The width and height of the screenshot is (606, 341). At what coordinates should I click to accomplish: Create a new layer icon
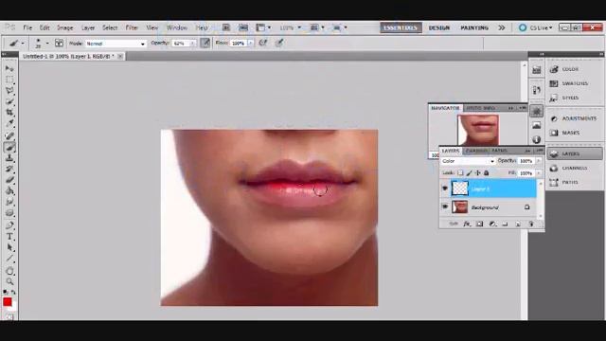(x=518, y=224)
